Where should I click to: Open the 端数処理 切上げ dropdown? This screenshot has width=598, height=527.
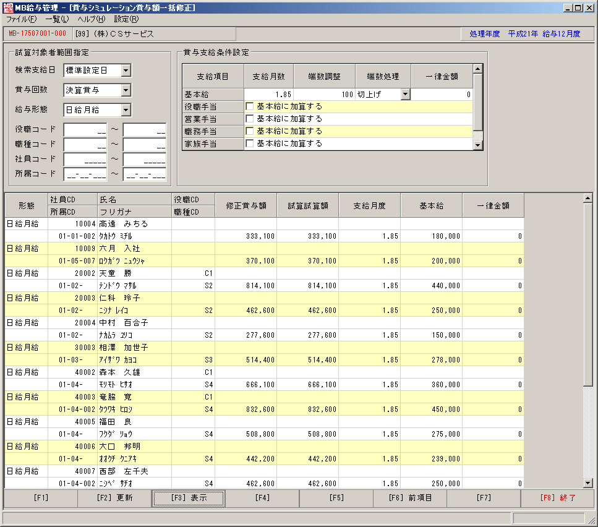[x=406, y=94]
